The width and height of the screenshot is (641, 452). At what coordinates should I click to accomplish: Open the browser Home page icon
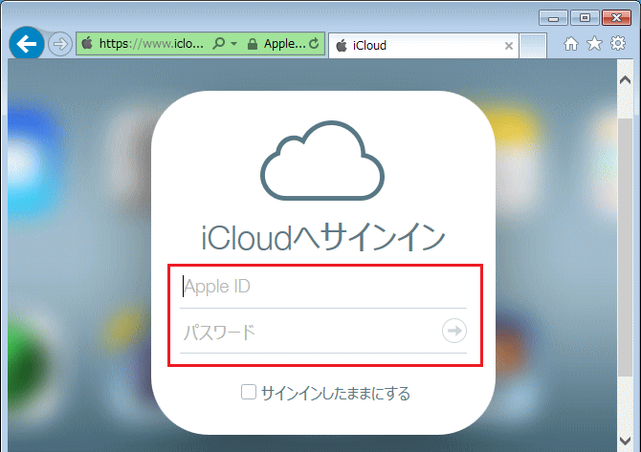point(571,43)
